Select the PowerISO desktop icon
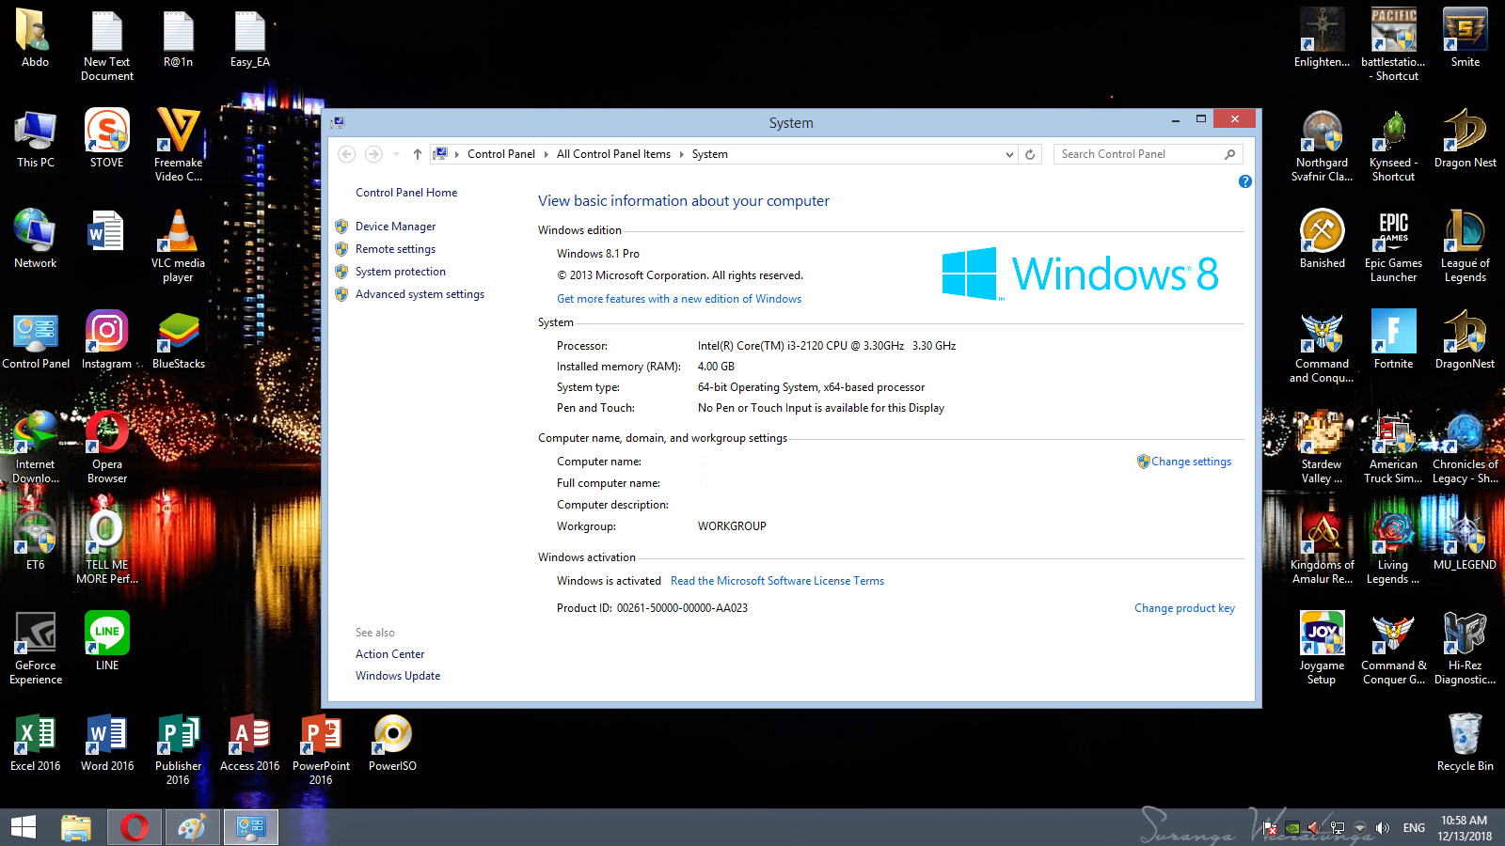The image size is (1505, 846). (x=392, y=743)
